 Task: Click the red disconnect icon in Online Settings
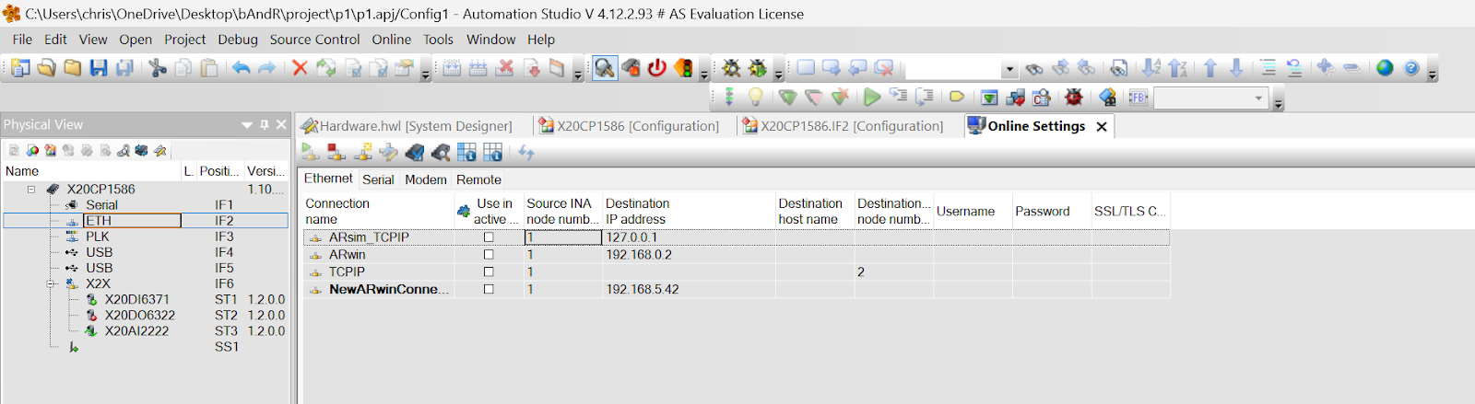336,153
